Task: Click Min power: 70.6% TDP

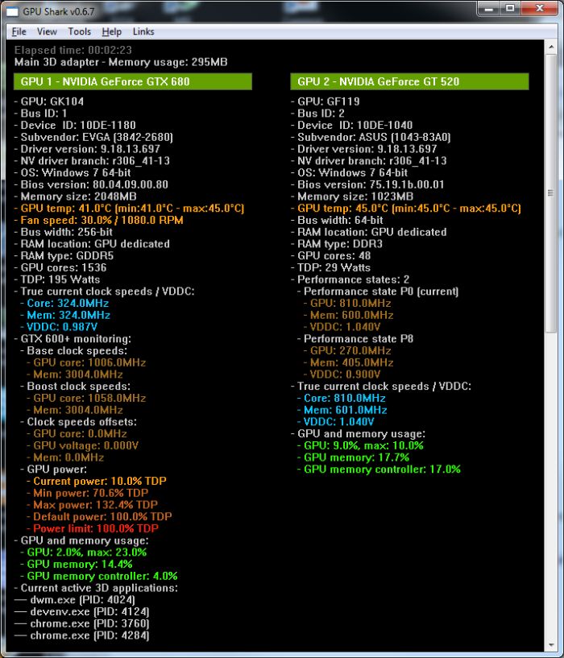Action: (x=87, y=493)
